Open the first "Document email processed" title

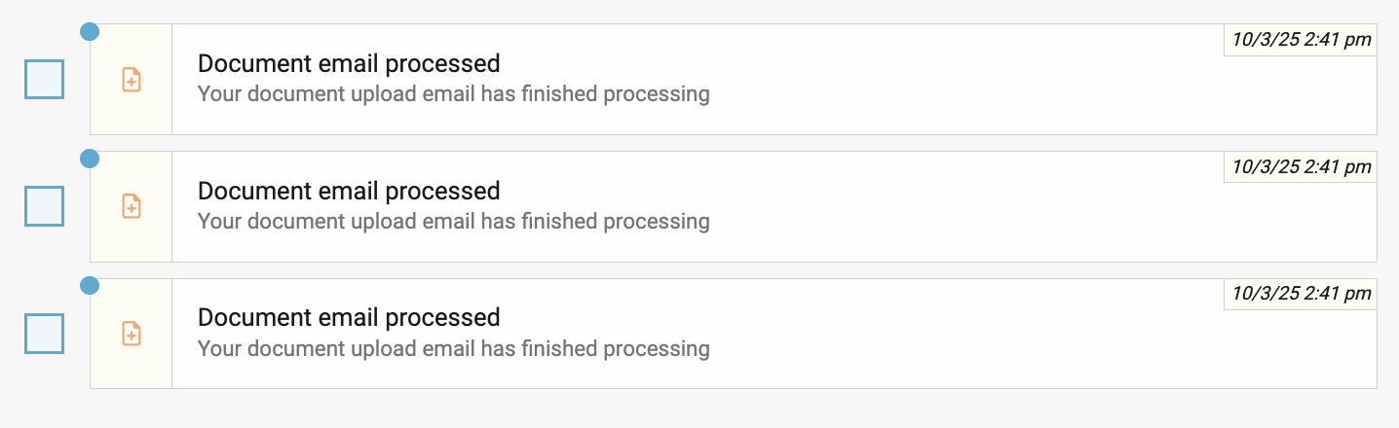coord(349,64)
